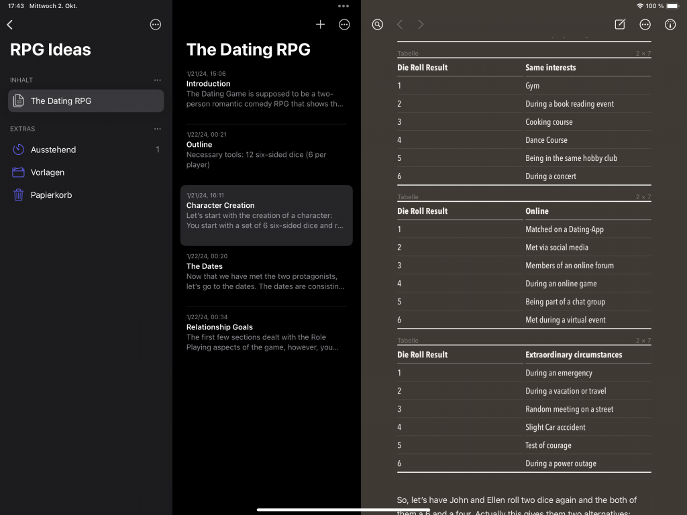Show the sheet info panel
This screenshot has height=515, width=687.
[670, 25]
